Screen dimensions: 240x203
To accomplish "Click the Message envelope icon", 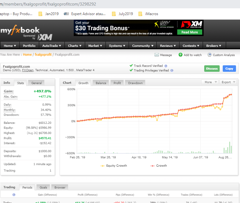I will (157, 55).
